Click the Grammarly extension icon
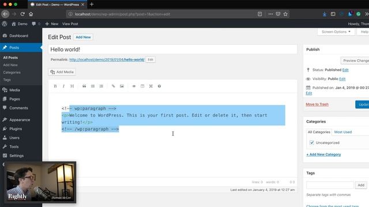Screen dimensions: 369x207 click(x=359, y=14)
